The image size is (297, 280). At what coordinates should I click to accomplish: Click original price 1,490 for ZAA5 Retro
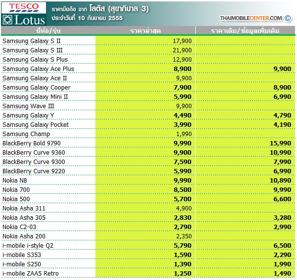pos(282,273)
